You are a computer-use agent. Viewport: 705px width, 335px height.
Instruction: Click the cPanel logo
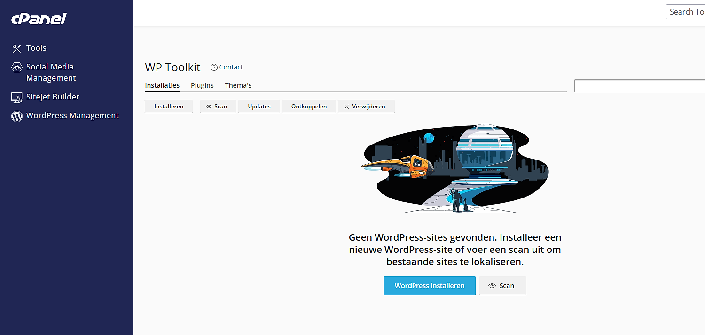coord(39,19)
